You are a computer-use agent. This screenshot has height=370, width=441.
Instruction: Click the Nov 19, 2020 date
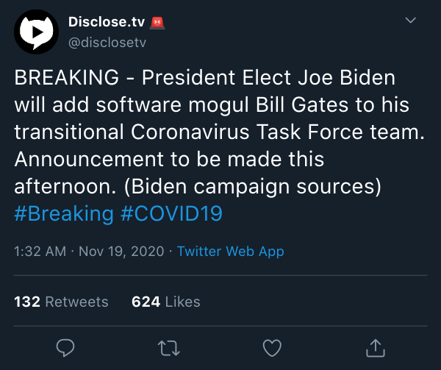[121, 252]
